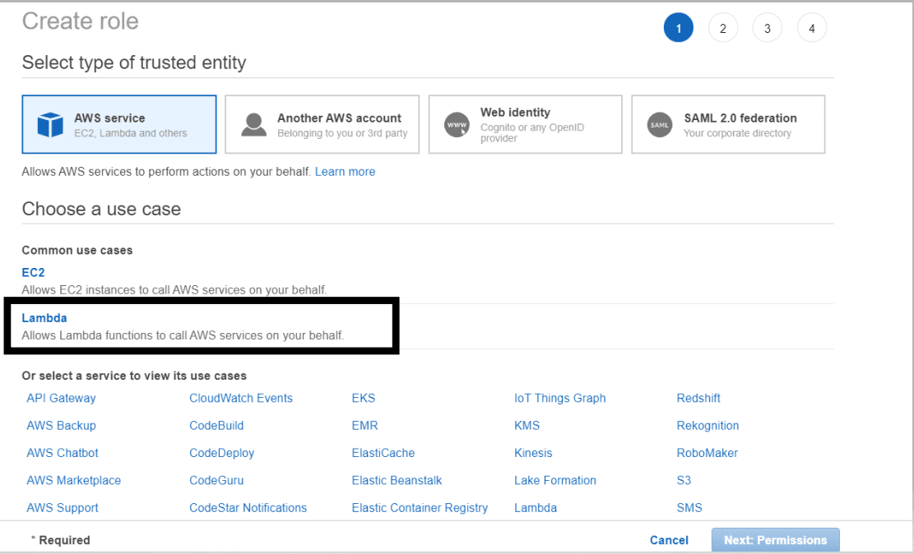Click Next: Permissions button
Image resolution: width=914 pixels, height=554 pixels.
775,540
